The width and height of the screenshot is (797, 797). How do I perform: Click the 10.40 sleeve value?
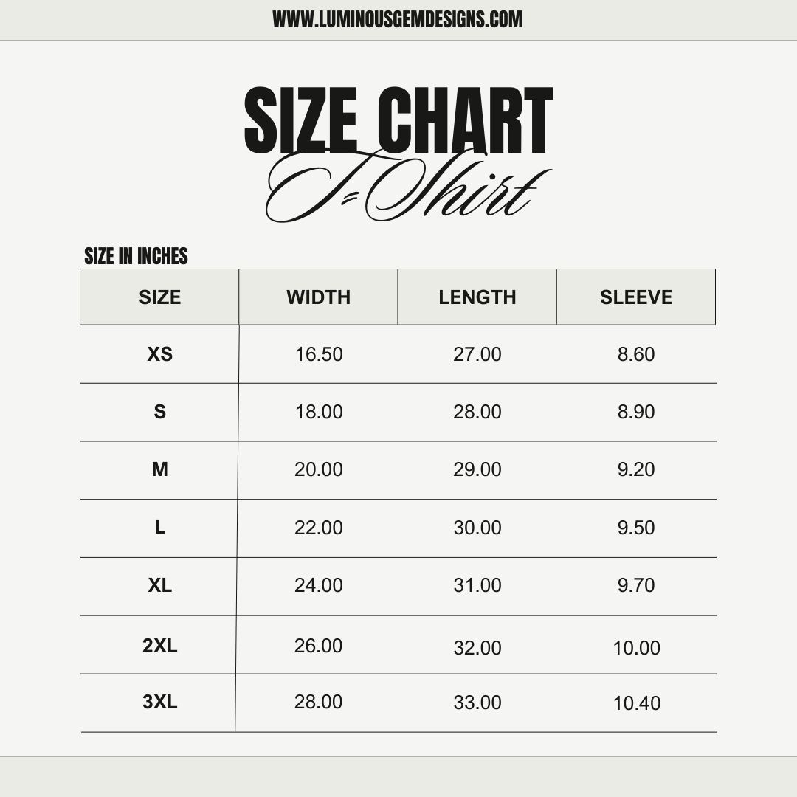(636, 703)
